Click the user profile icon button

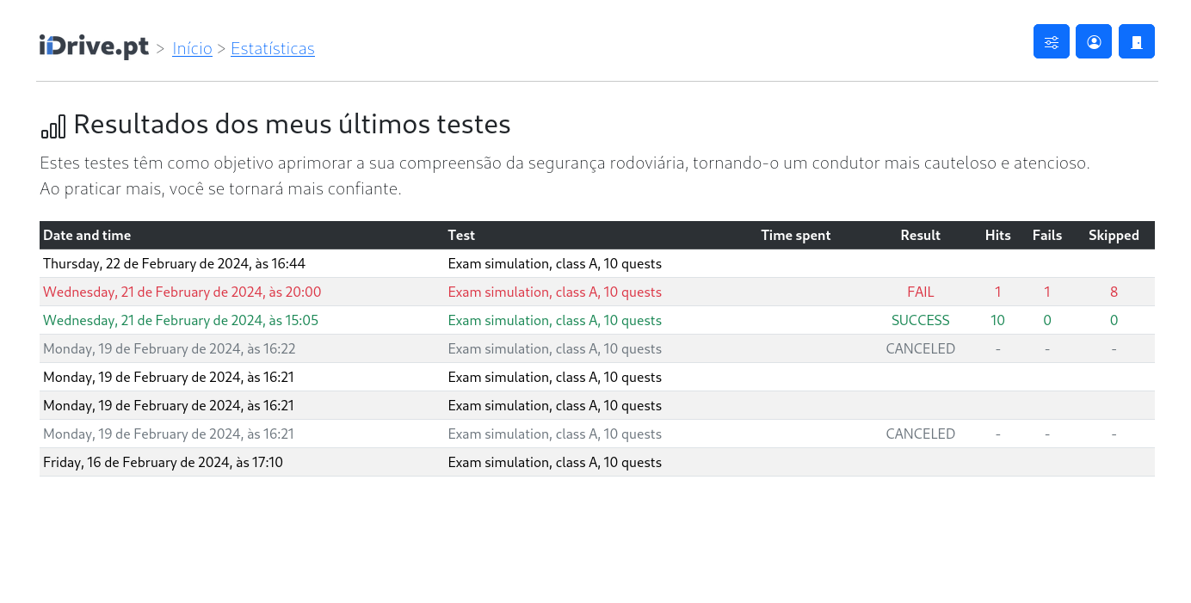(1093, 41)
